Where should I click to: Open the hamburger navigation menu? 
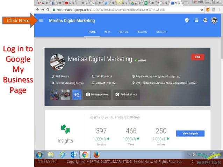coord(41,21)
